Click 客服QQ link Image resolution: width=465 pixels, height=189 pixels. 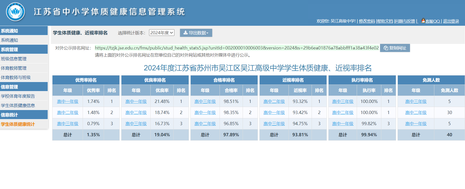(x=432, y=21)
